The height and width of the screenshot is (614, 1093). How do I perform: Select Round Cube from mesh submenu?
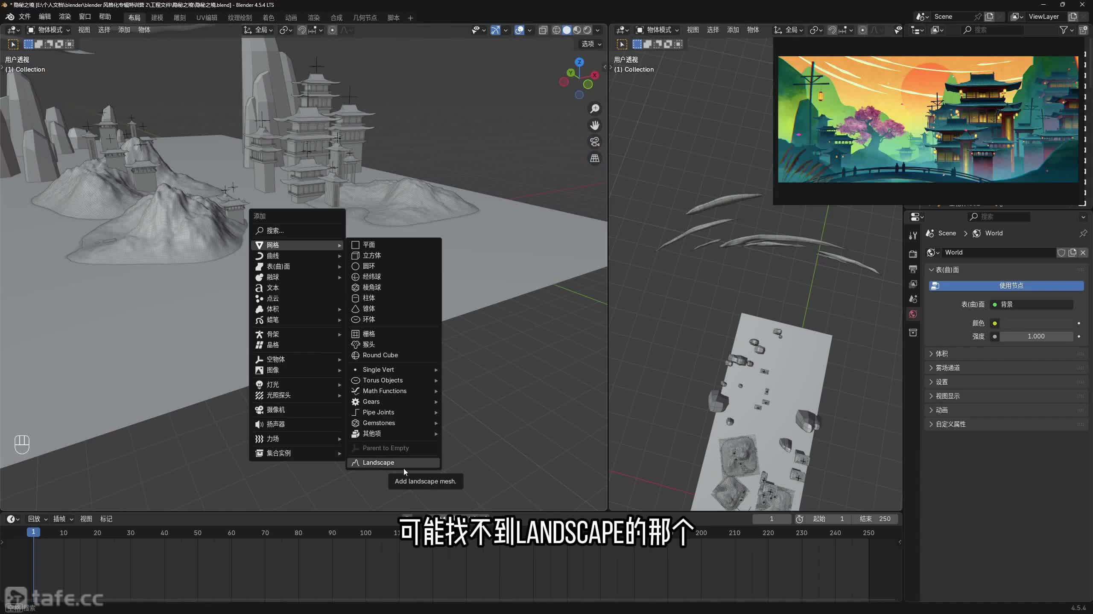pyautogui.click(x=380, y=355)
